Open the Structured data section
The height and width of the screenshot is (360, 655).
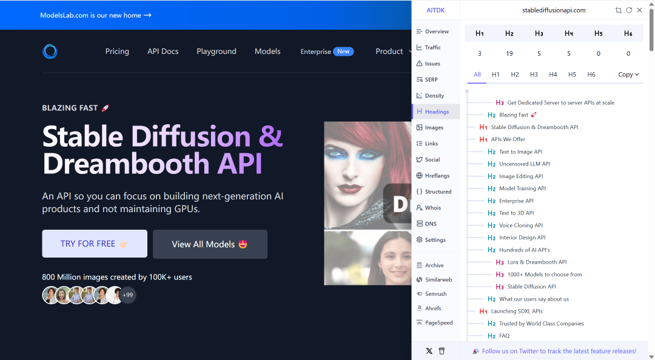point(434,192)
